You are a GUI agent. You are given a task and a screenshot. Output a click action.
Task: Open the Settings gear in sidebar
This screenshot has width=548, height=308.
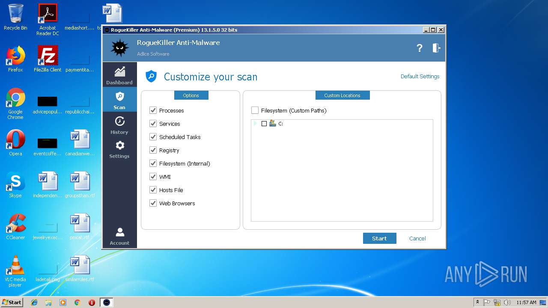click(x=119, y=149)
